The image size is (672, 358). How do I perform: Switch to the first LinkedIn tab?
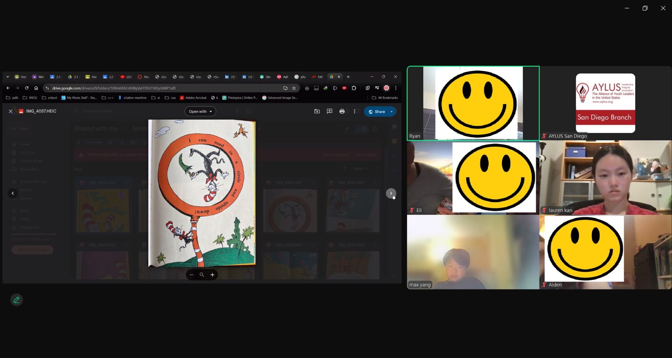pyautogui.click(x=230, y=77)
